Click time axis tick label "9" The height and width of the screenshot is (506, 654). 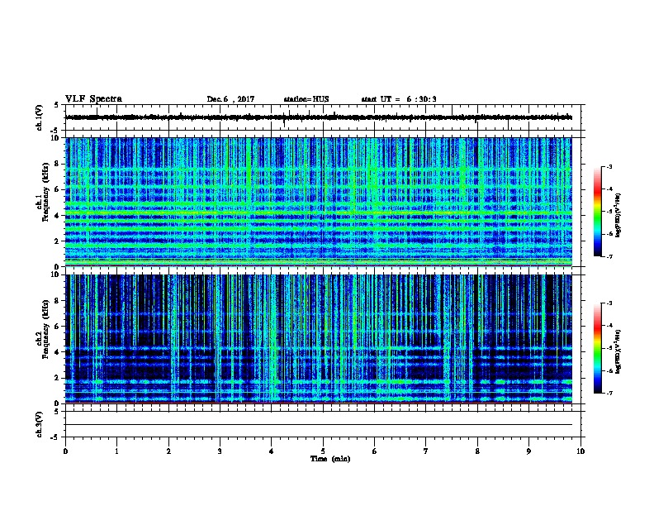pyautogui.click(x=528, y=451)
